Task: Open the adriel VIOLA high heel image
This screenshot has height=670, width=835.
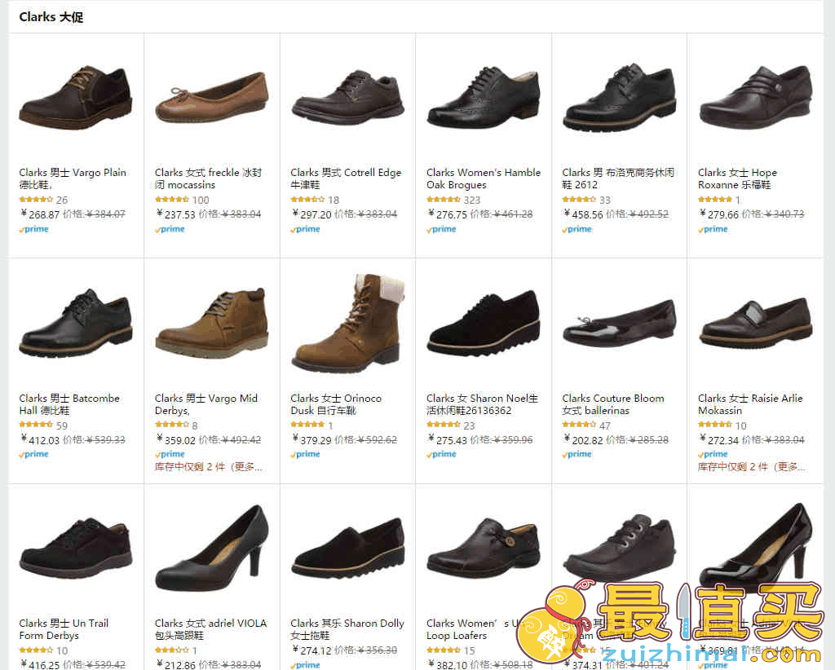Action: click(212, 548)
